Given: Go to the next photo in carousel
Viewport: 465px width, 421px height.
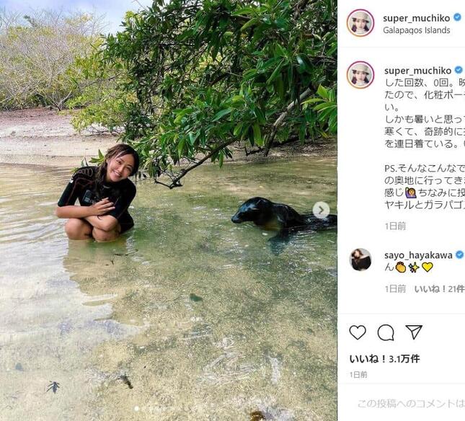Looking at the screenshot, I should [x=321, y=210].
